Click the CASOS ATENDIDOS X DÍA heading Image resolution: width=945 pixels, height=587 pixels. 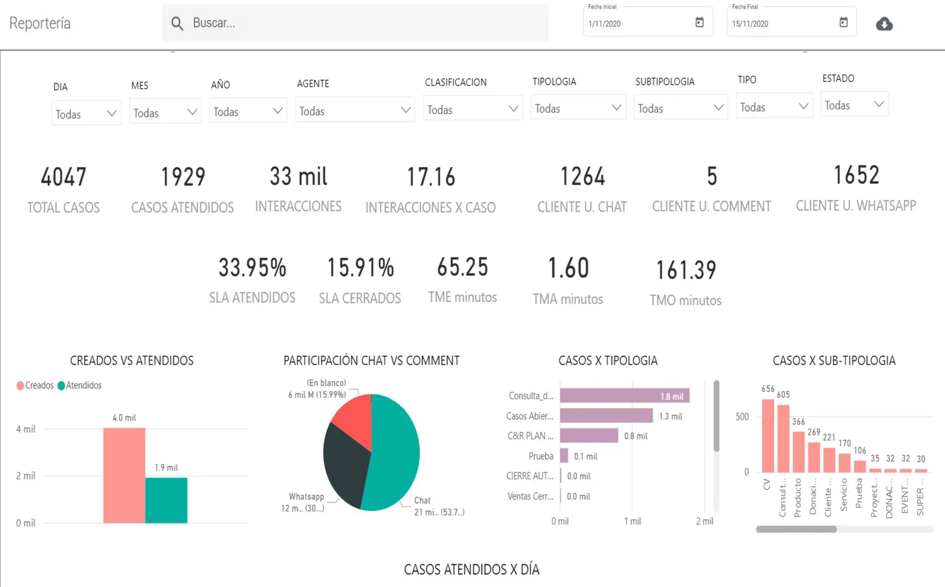471,570
